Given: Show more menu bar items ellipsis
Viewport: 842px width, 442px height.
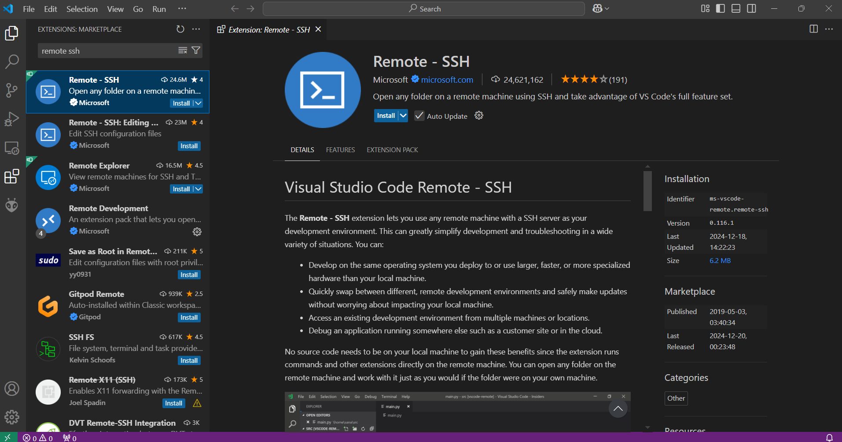Looking at the screenshot, I should pos(182,9).
